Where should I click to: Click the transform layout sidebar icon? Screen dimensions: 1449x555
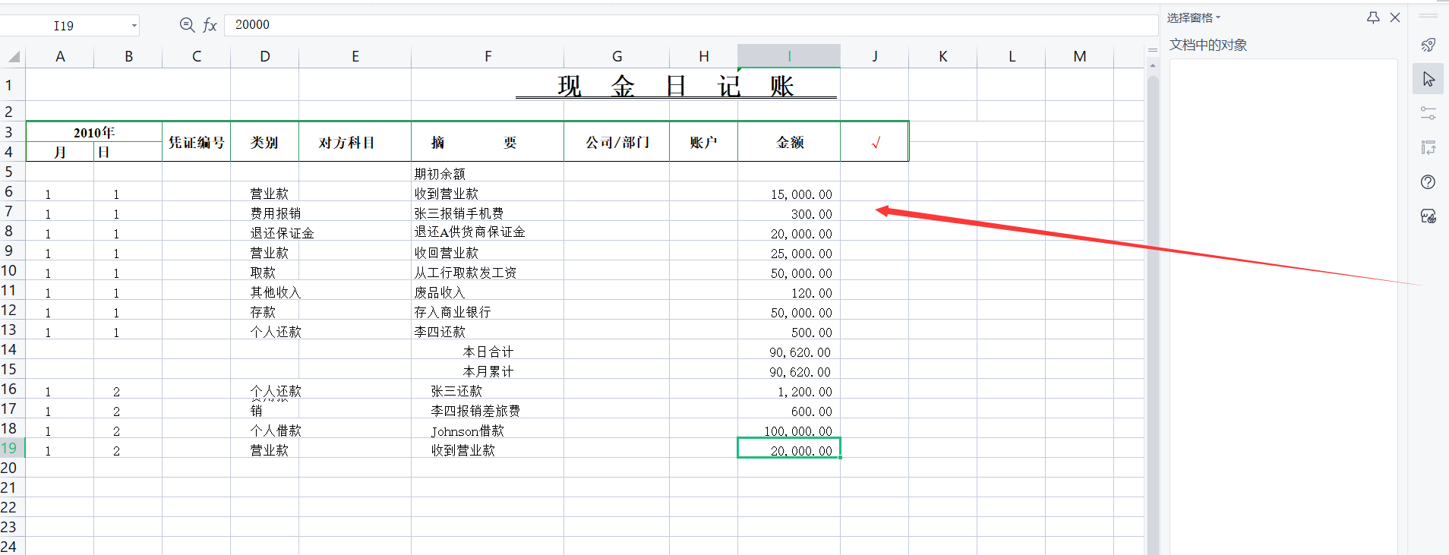tap(1428, 147)
